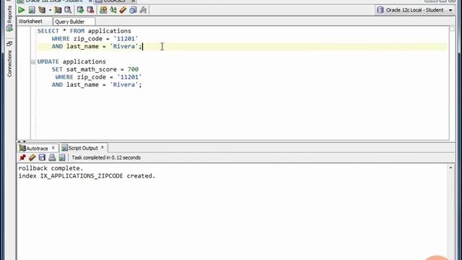Open the SQL Tuning Advisor icon
The width and height of the screenshot is (462, 260).
click(68, 10)
